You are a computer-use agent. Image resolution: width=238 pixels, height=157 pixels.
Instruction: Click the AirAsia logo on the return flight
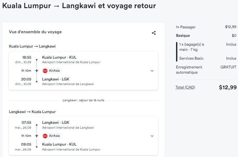click(45, 136)
